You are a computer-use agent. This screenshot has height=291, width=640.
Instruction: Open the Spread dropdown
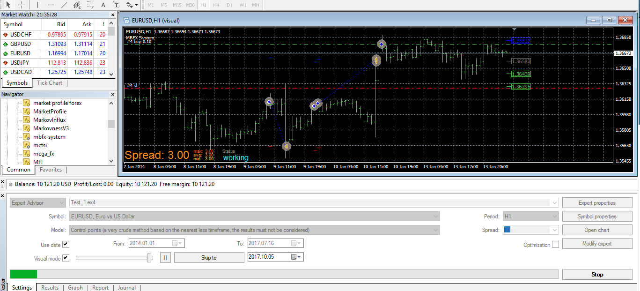tap(555, 230)
